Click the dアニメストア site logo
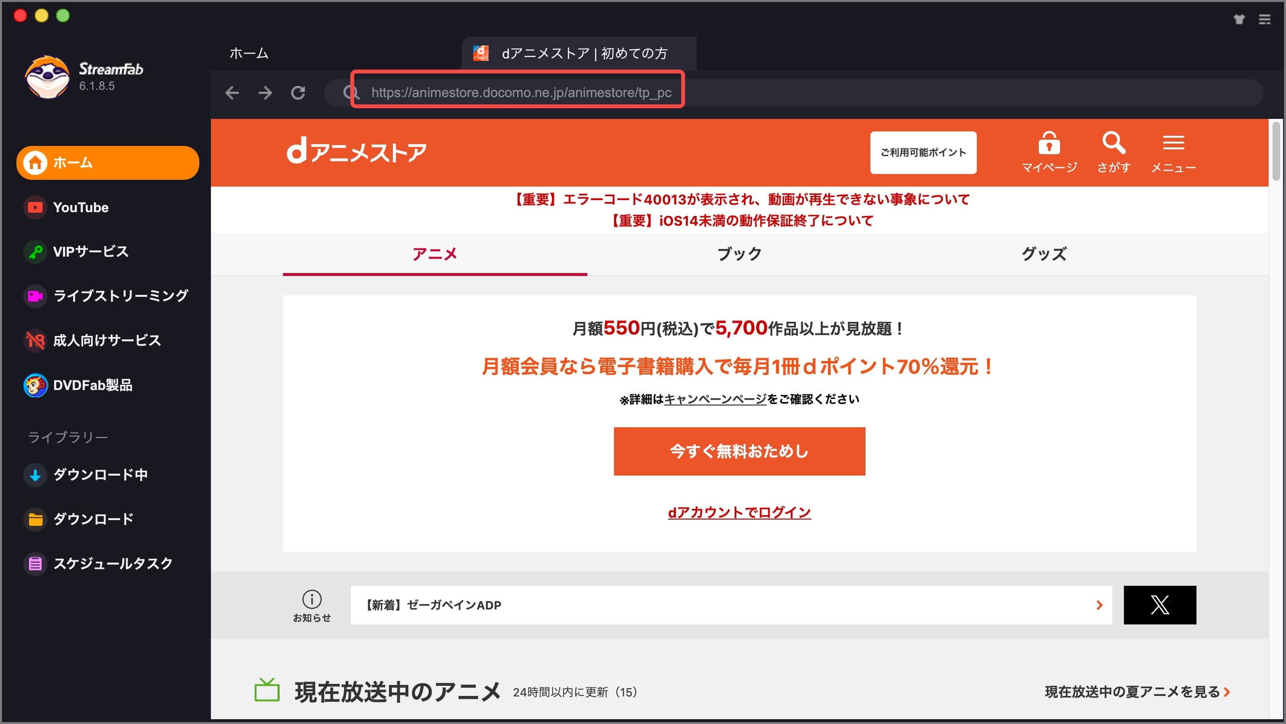This screenshot has height=724, width=1286. [357, 152]
